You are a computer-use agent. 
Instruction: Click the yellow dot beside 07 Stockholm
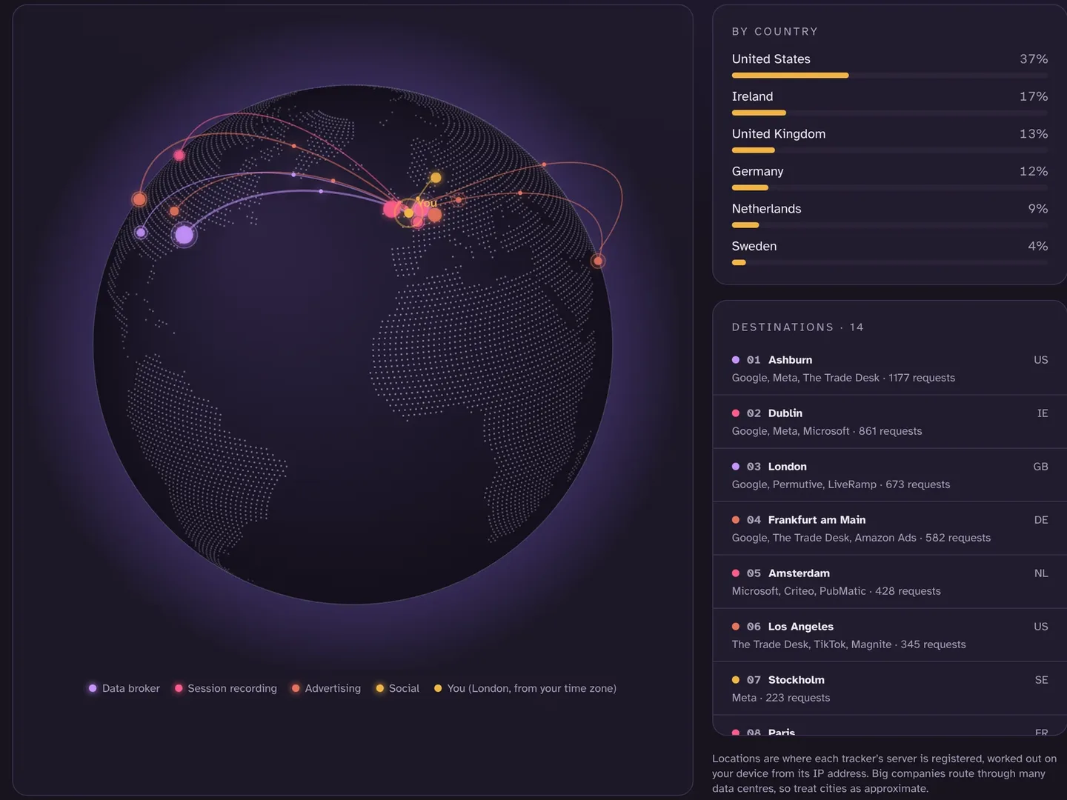click(x=736, y=680)
